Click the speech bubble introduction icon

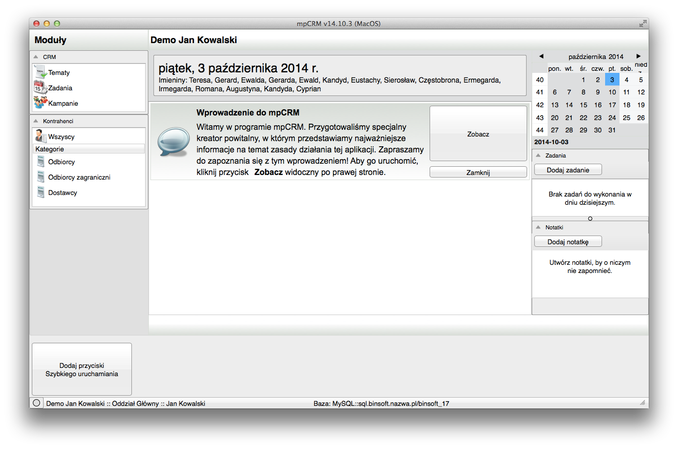click(x=173, y=142)
